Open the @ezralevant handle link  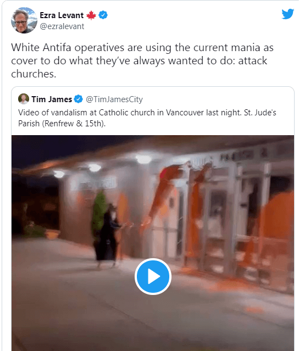(x=62, y=26)
